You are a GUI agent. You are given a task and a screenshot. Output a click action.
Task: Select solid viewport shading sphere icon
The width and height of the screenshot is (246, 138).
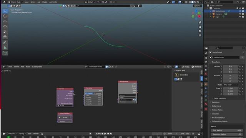193,2
